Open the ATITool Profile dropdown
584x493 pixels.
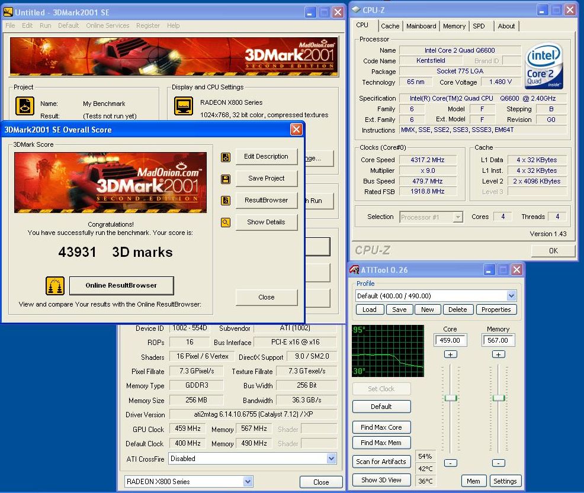click(511, 296)
